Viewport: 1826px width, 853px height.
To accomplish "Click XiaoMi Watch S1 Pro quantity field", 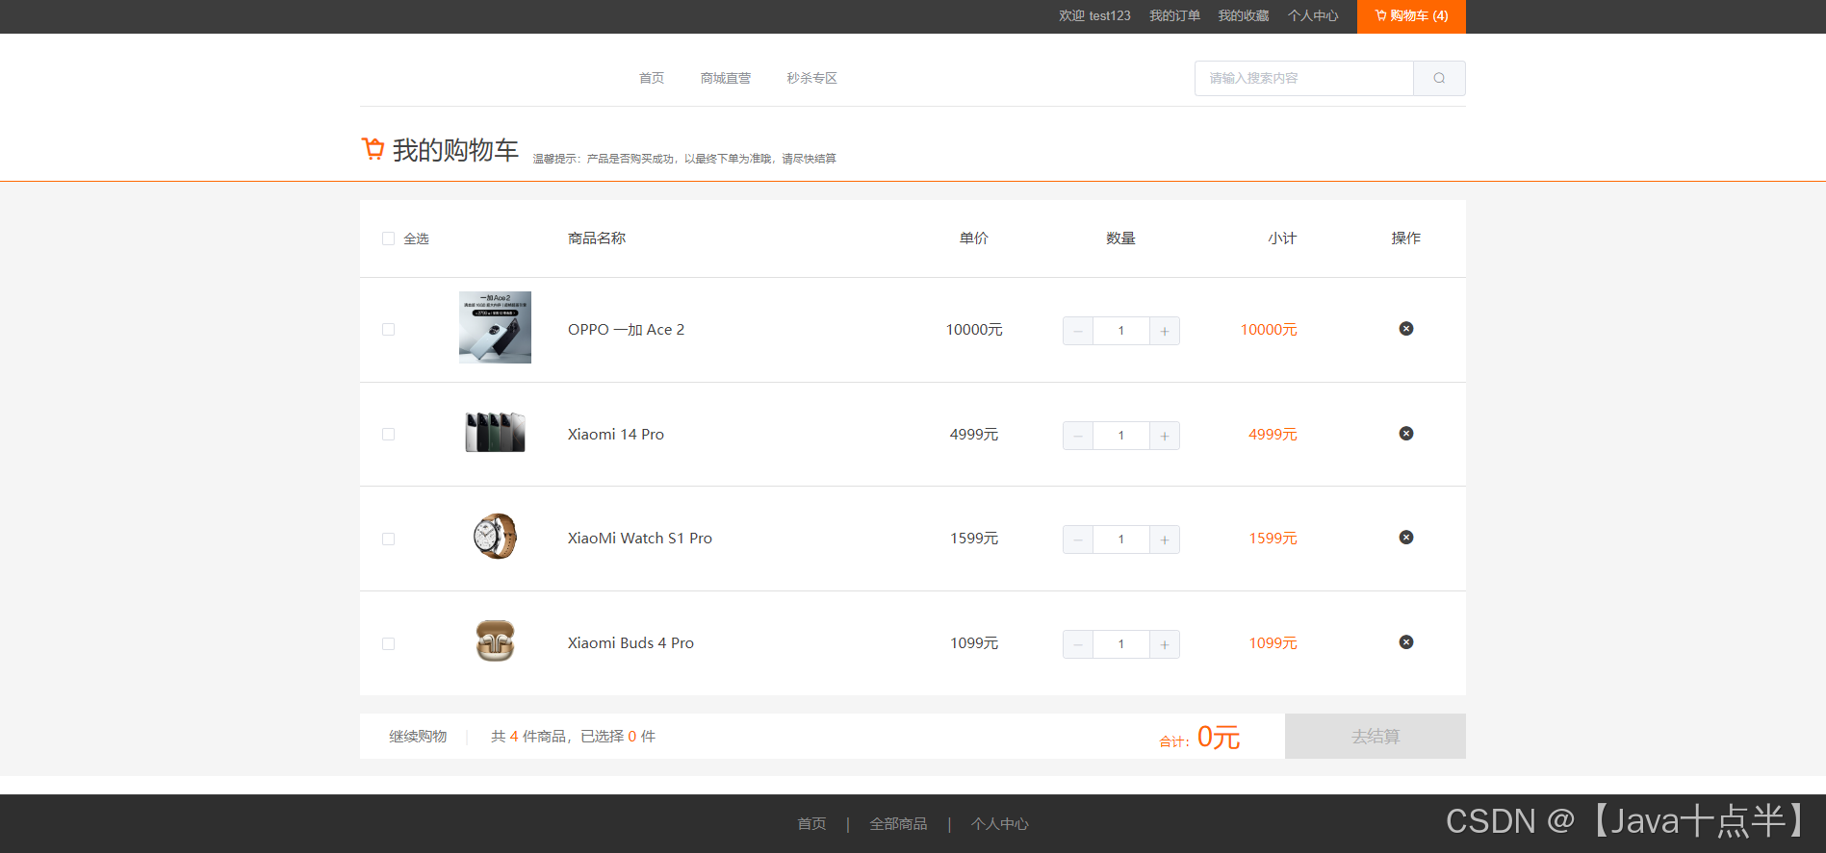I will [x=1121, y=539].
